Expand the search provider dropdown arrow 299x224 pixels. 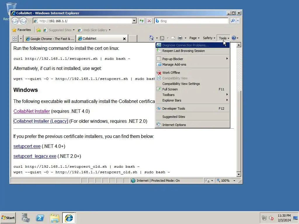click(x=238, y=21)
